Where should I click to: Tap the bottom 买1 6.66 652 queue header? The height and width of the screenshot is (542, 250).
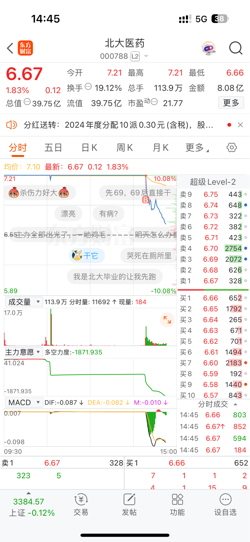[187, 463]
